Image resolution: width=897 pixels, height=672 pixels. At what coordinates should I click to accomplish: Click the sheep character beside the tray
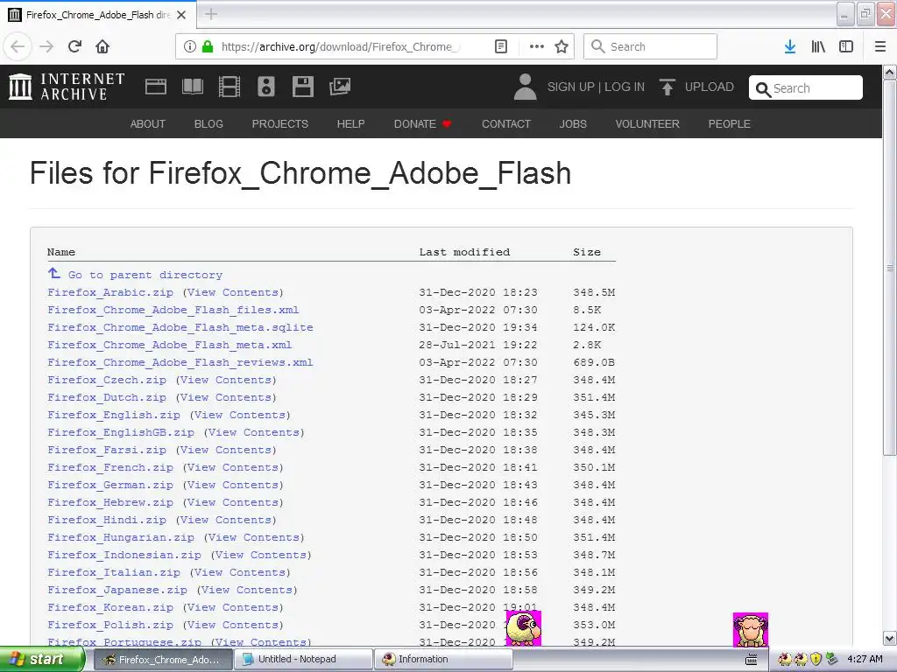click(x=751, y=630)
